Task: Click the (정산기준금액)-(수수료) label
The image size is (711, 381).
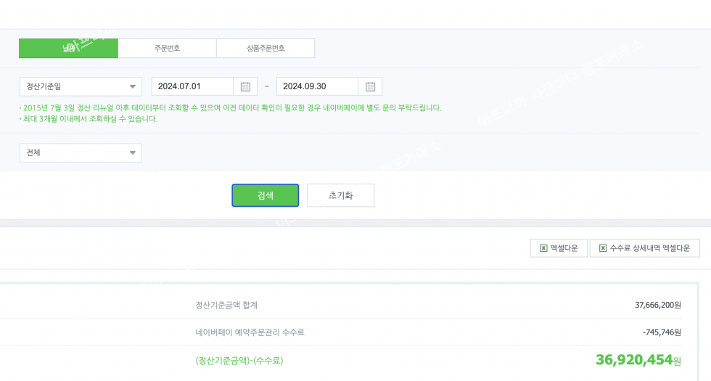Action: [x=239, y=360]
